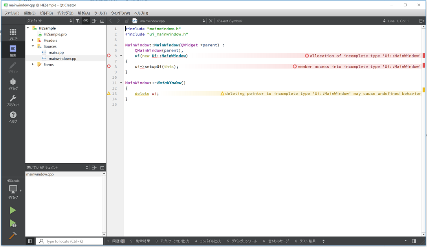The height and width of the screenshot is (247, 427).
Task: Fold the constructor block at line 6
Action: [121, 55]
